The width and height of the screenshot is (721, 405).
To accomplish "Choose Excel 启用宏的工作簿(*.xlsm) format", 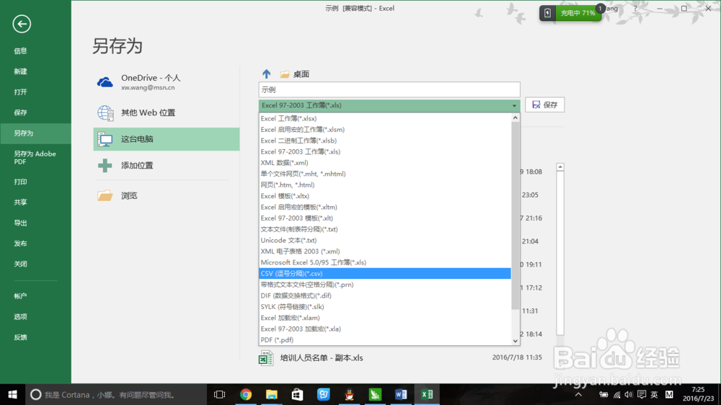I will tap(384, 130).
